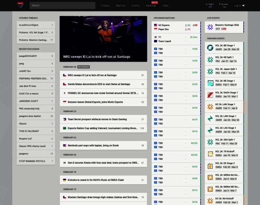The height and width of the screenshot is (205, 260).
Task: Click the T1 Korean flag icon
Action: [156, 37]
